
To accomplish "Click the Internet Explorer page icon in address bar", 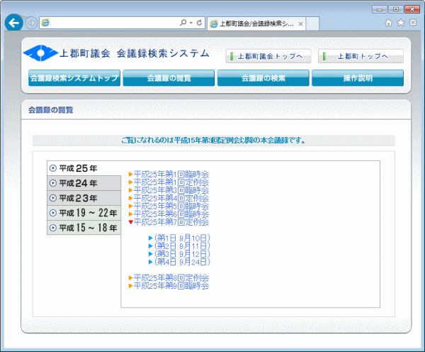I will (x=45, y=23).
